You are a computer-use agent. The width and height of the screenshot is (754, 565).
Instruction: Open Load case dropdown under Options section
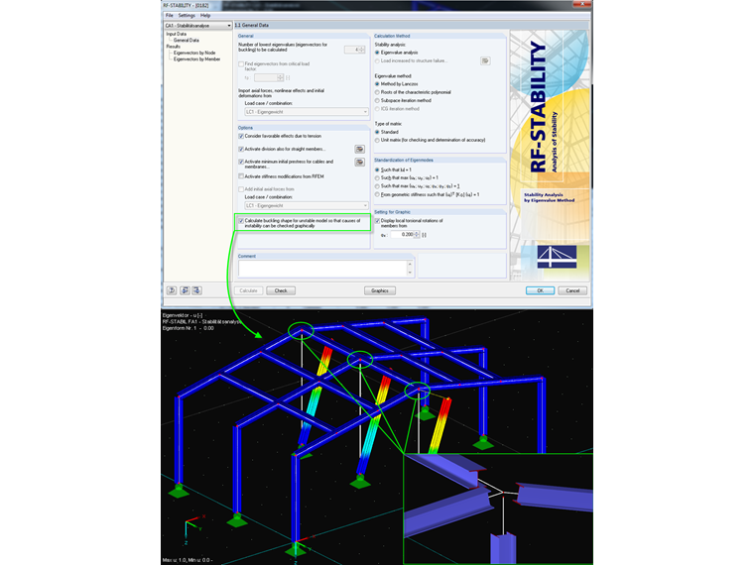coord(307,205)
